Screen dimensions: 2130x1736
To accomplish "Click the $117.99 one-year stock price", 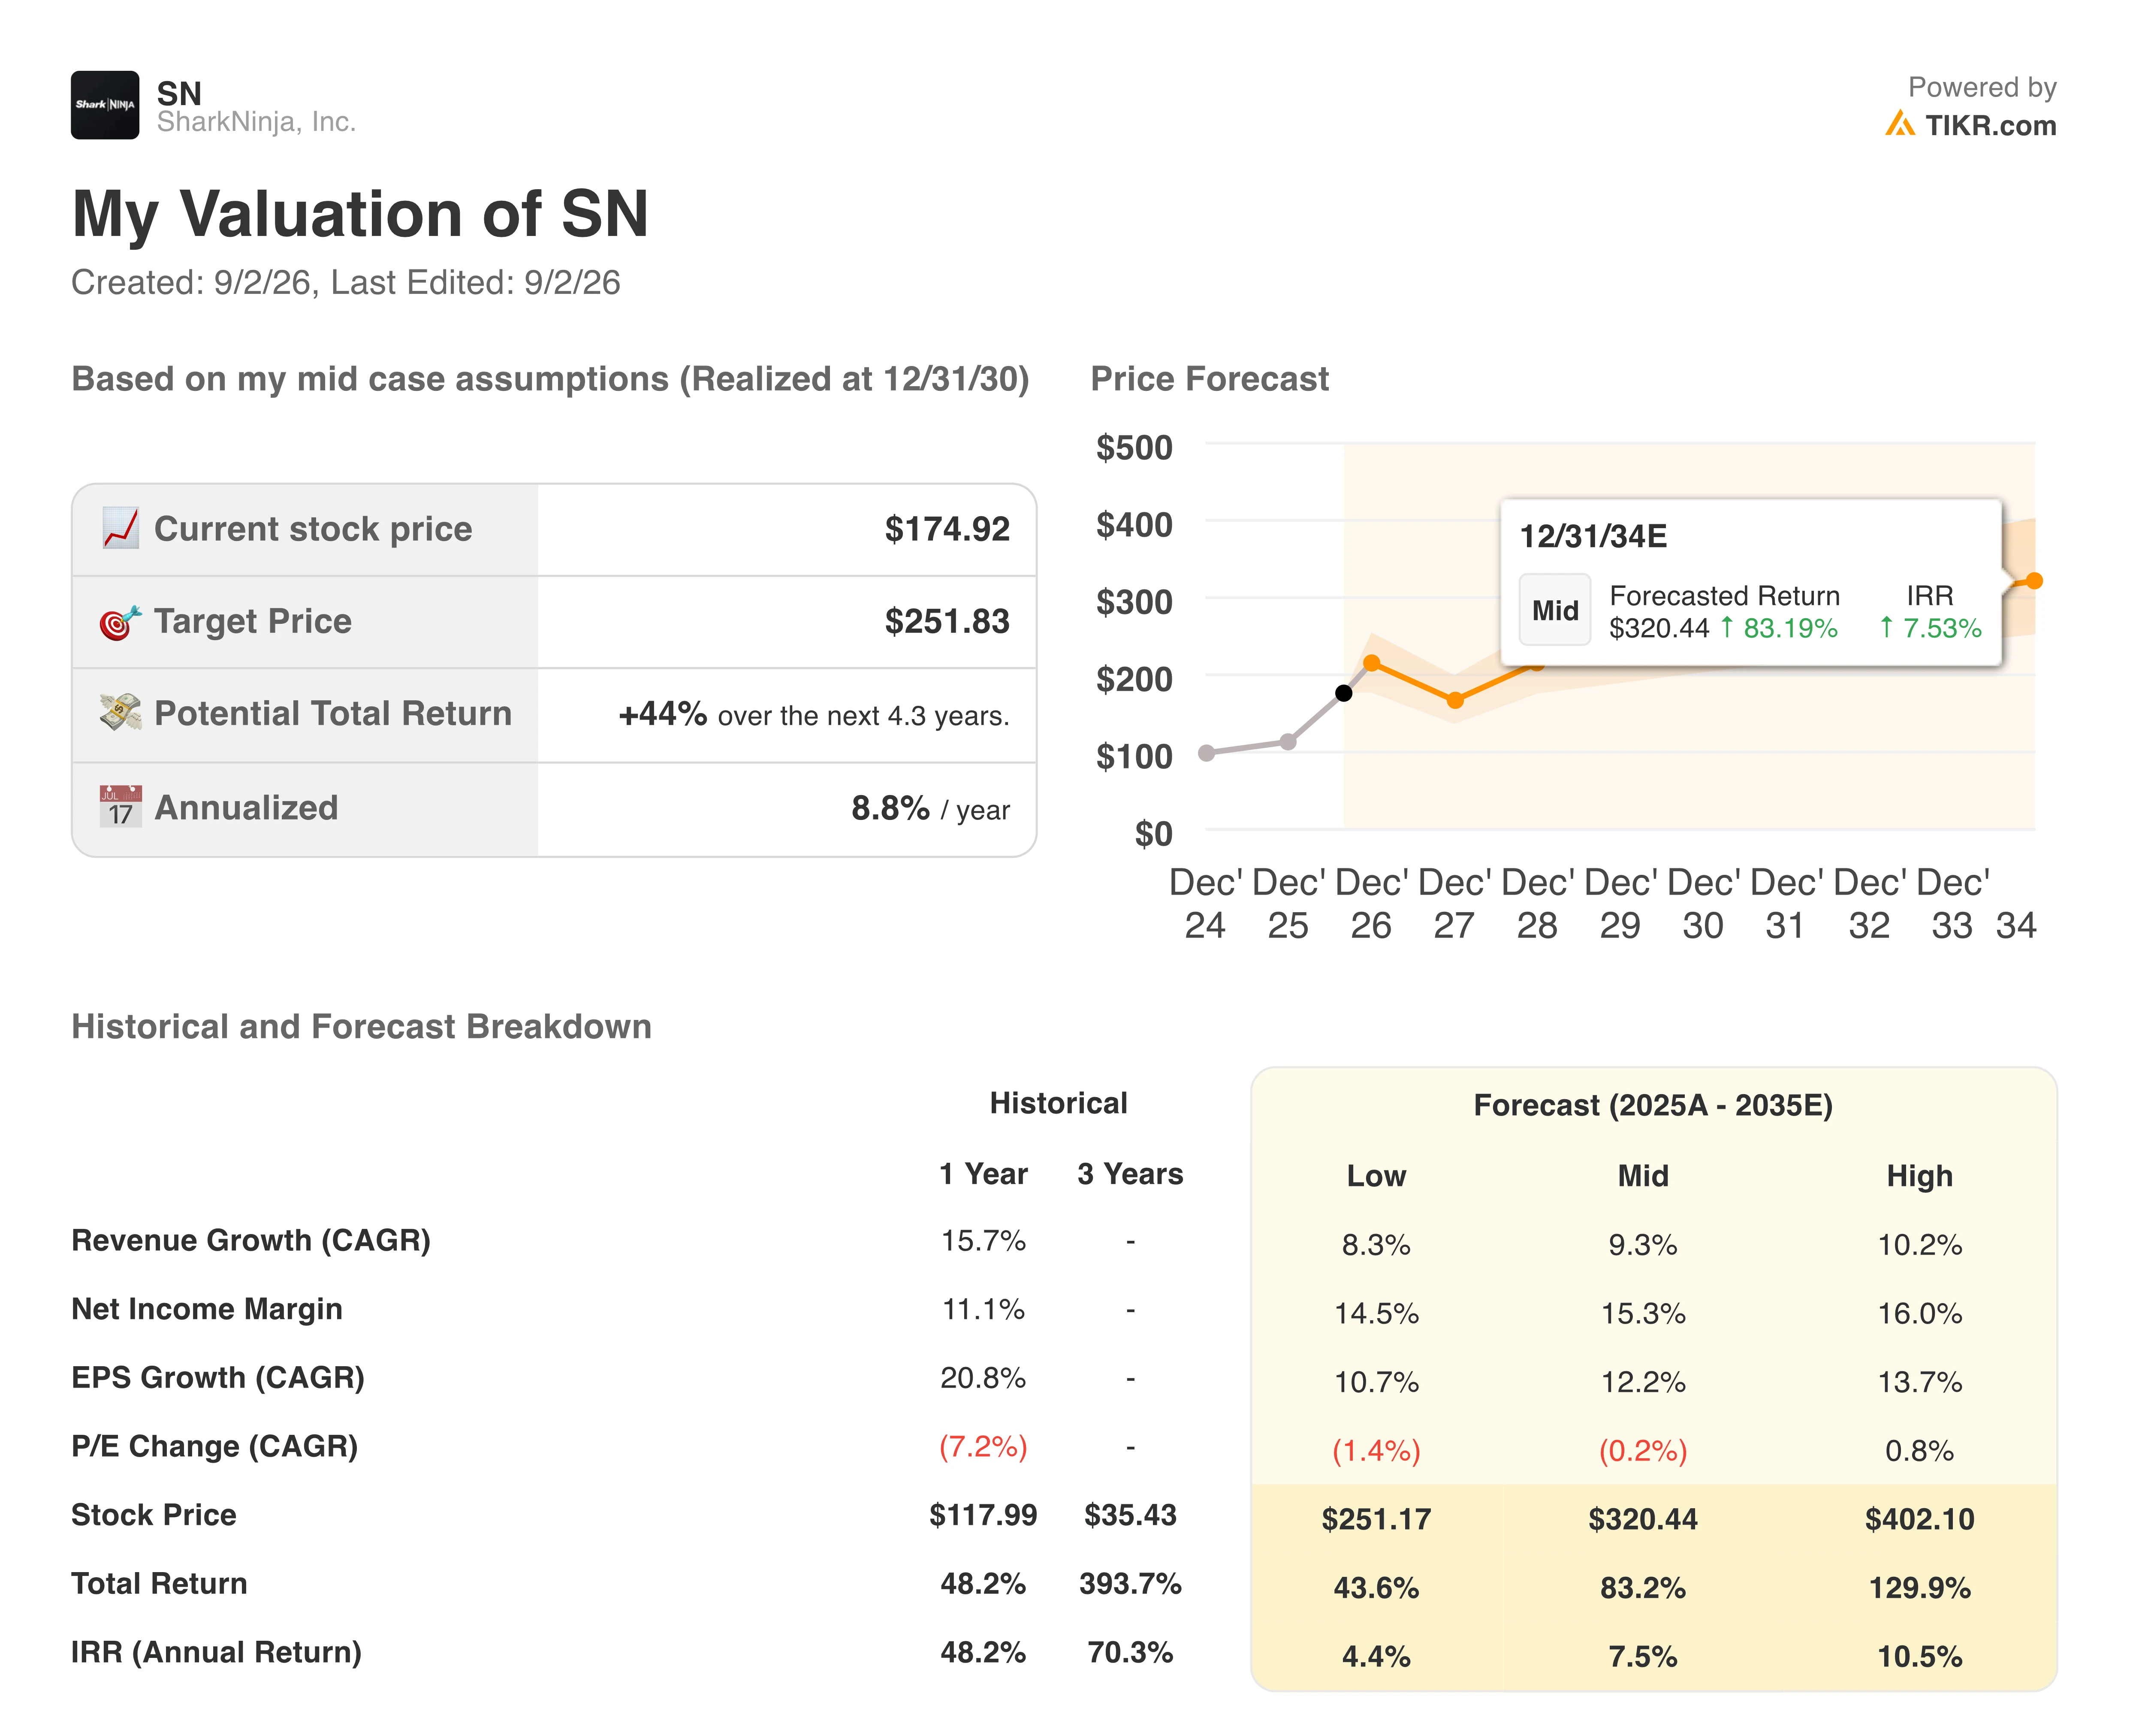I will pos(984,1515).
